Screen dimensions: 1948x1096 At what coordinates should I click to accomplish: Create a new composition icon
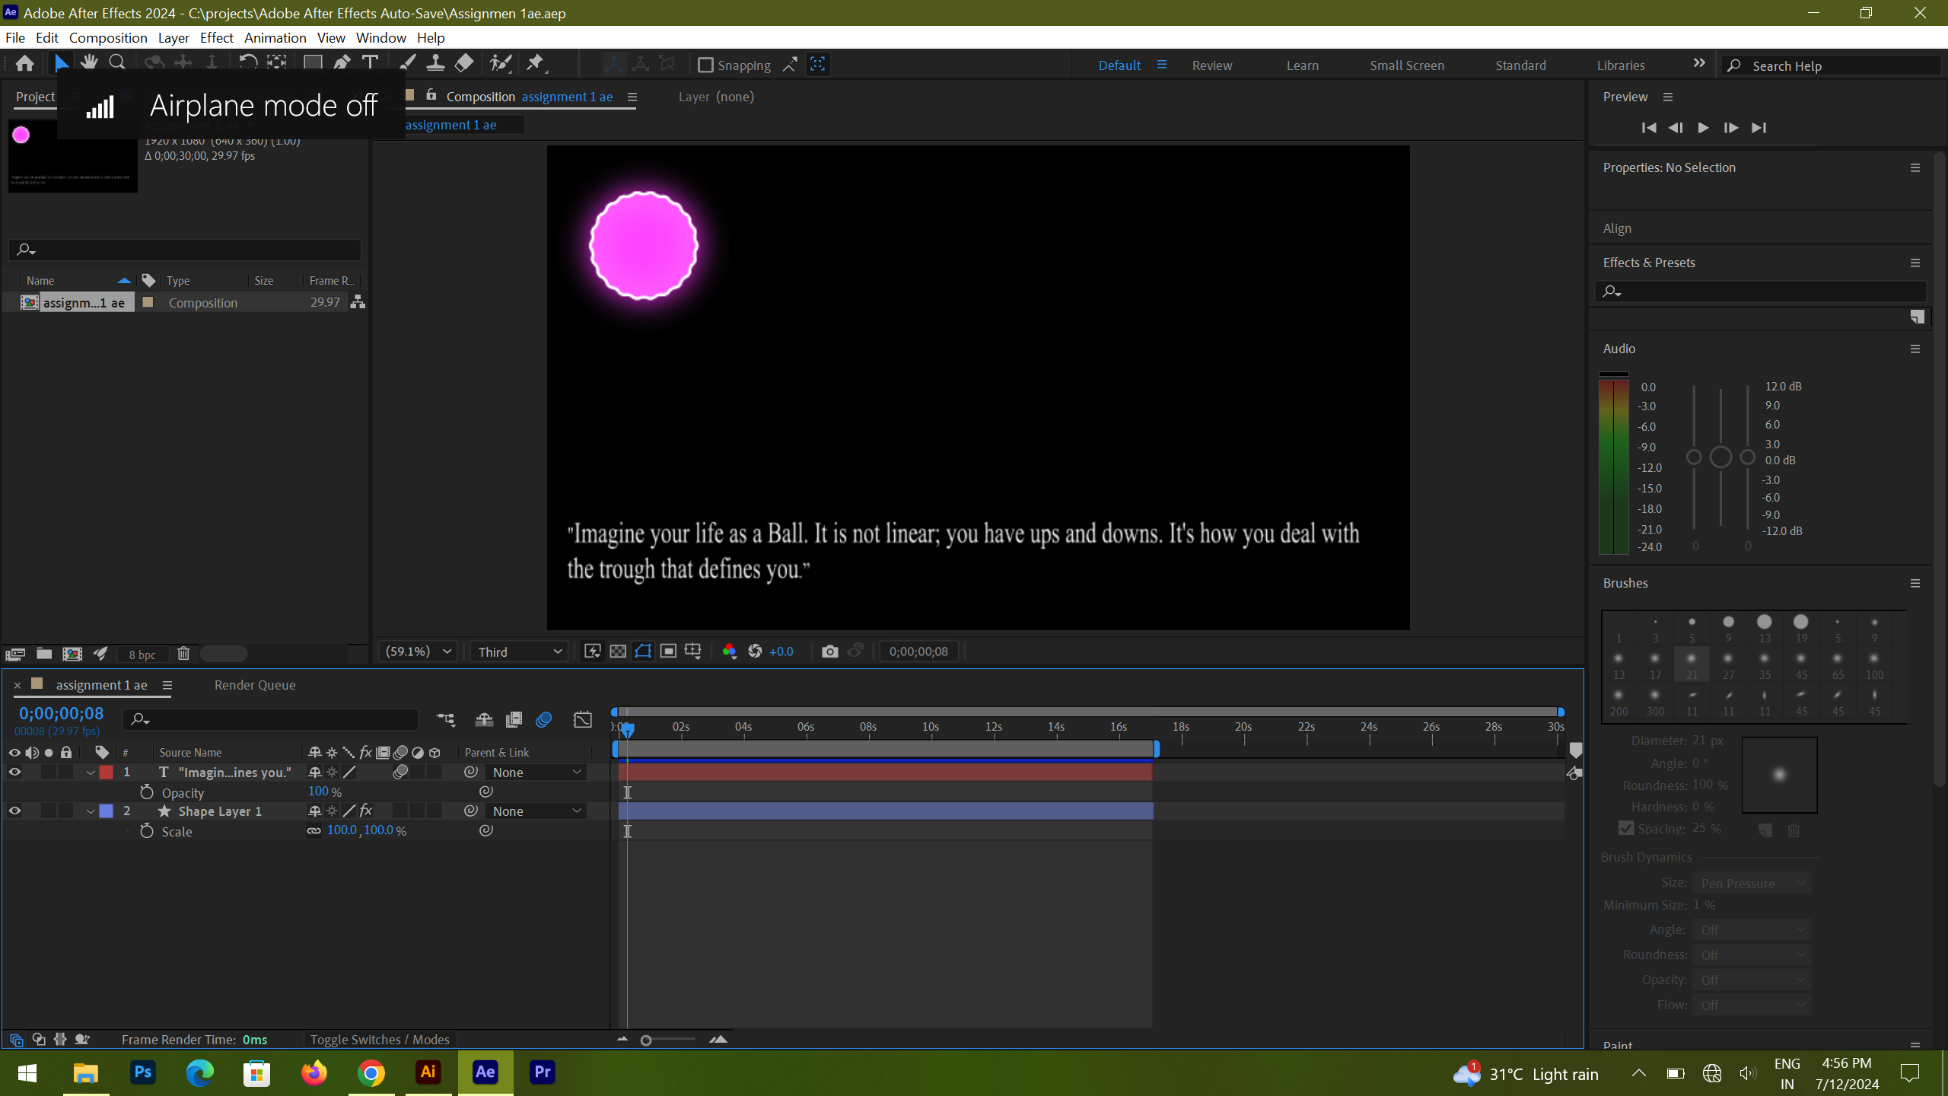72,654
